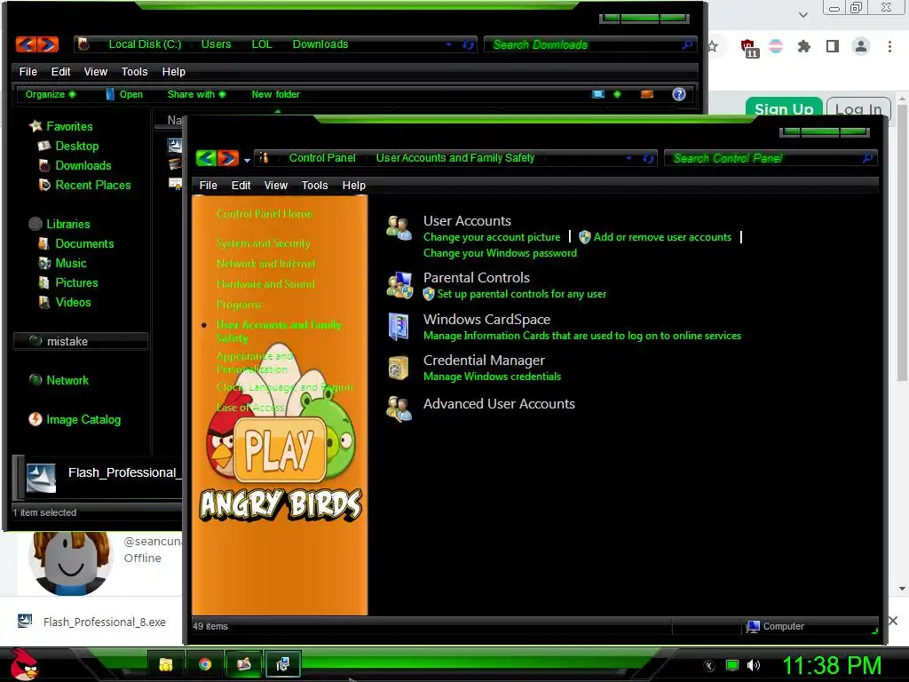Open Edit menu in Downloads window
The image size is (909, 682).
tap(61, 71)
